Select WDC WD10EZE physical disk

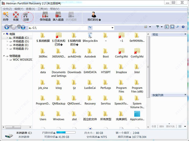[x=23, y=59]
